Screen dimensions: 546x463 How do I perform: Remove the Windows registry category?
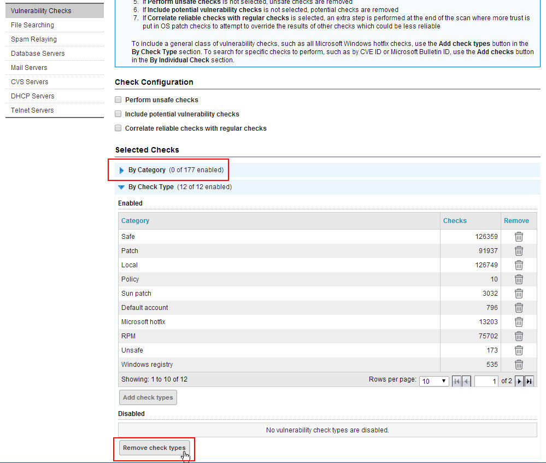click(518, 364)
